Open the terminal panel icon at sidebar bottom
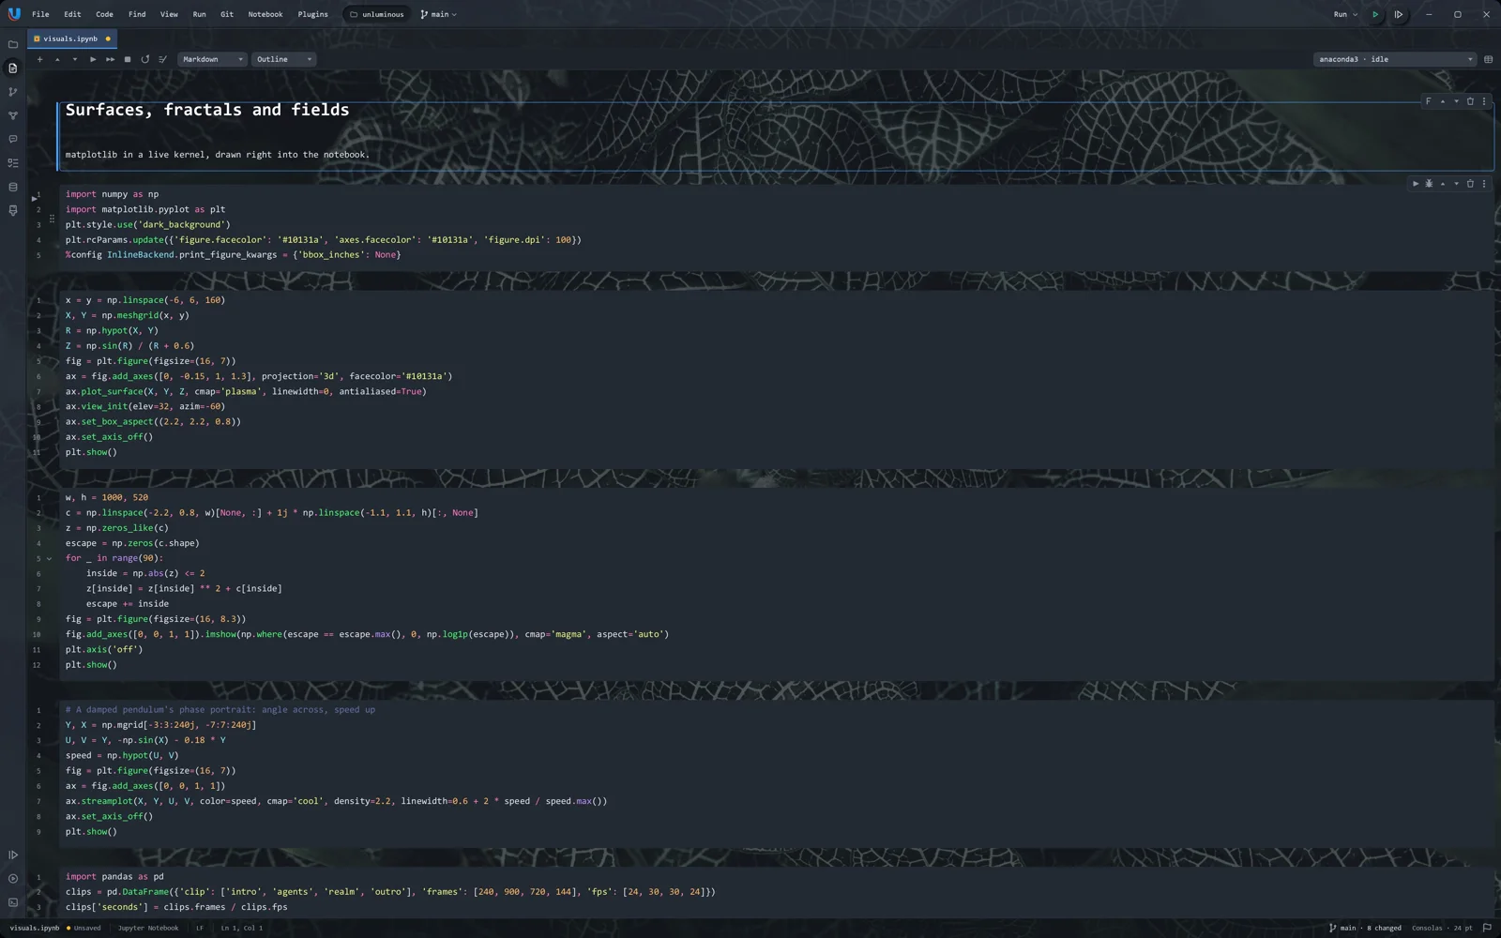 pos(13,902)
